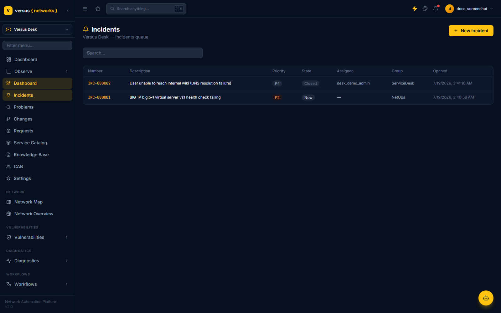Open CAB in the sidebar

(x=37, y=167)
